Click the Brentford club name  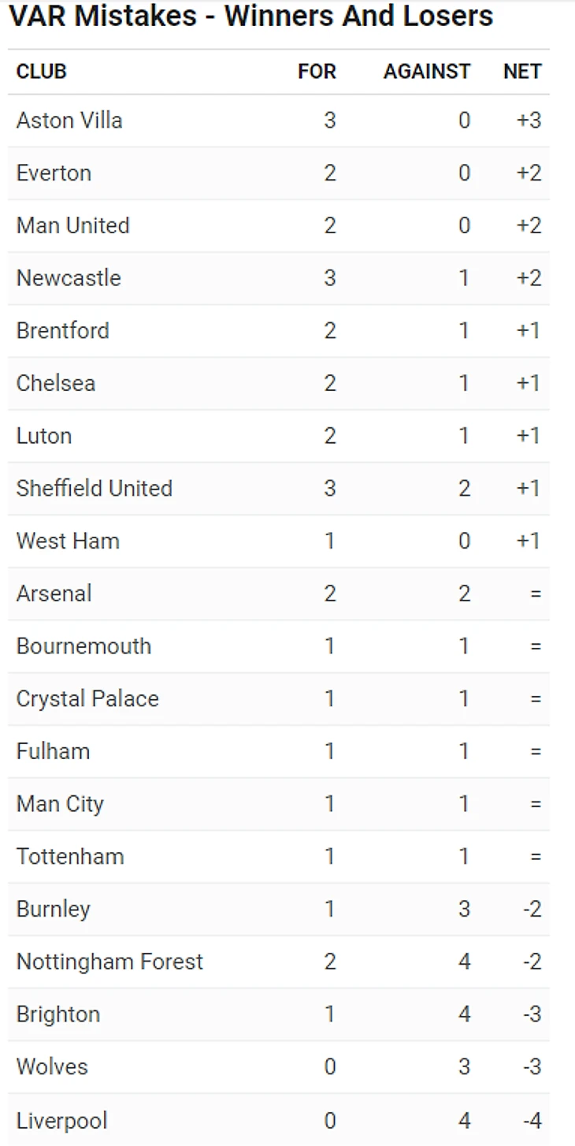point(63,330)
